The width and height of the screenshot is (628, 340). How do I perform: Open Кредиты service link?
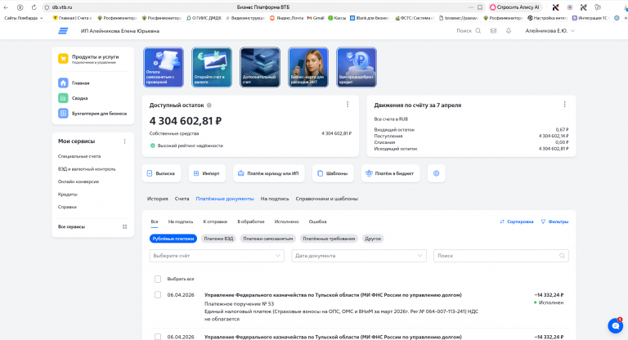pos(68,195)
